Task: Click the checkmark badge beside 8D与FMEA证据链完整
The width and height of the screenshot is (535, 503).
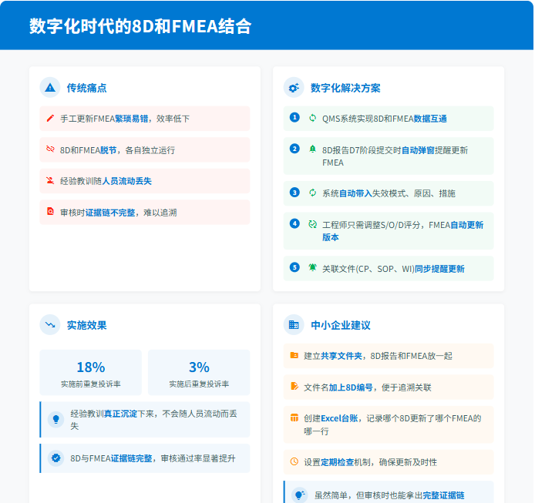Action: point(56,458)
